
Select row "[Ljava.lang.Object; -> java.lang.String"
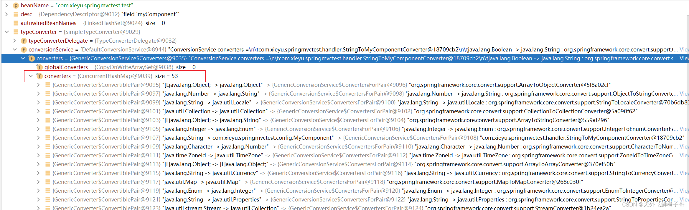212,120
